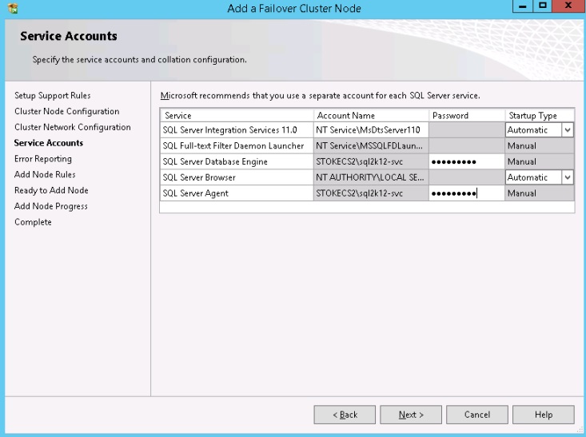This screenshot has width=586, height=437.
Task: Click the SQL Server Agent account STOKECS2\sql2k12-svc
Action: [x=371, y=193]
